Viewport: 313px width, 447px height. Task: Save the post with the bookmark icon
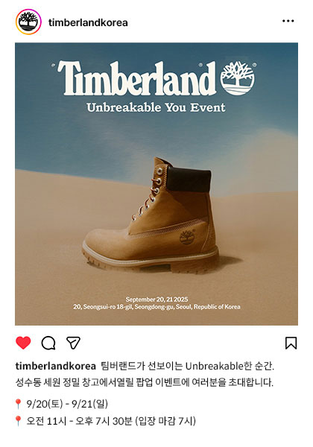point(291,343)
